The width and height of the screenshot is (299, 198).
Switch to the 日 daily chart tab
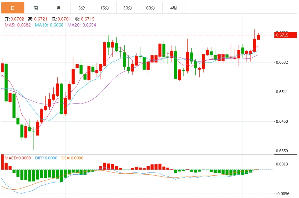tap(13, 8)
